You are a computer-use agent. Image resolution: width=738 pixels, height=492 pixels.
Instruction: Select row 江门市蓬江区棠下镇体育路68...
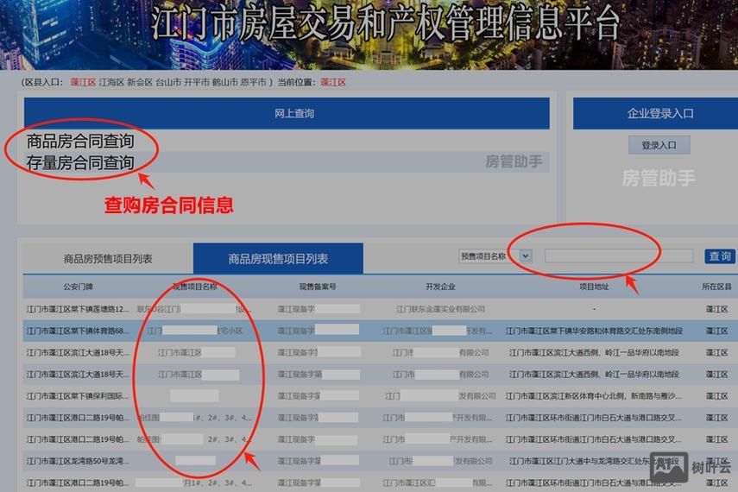pyautogui.click(x=381, y=331)
